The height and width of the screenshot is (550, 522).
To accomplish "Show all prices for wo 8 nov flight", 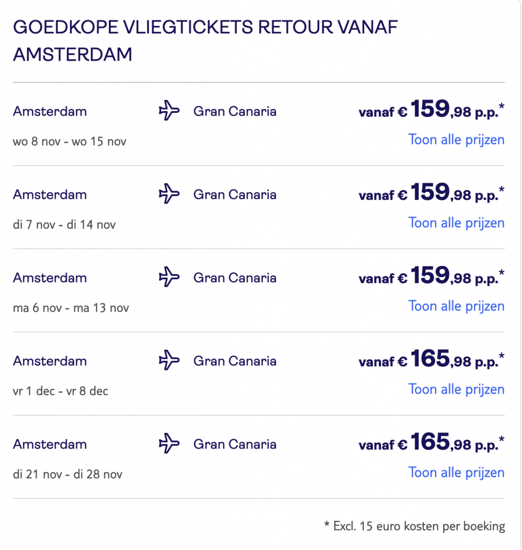I will tap(456, 140).
